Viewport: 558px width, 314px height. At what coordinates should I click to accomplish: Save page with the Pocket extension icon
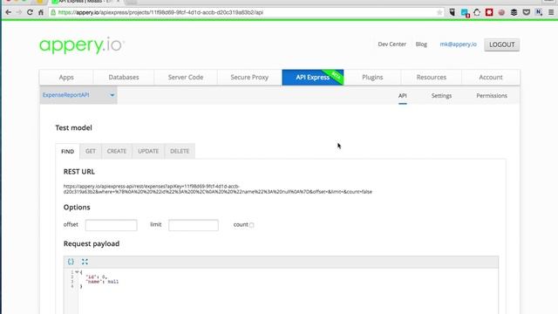tap(527, 12)
